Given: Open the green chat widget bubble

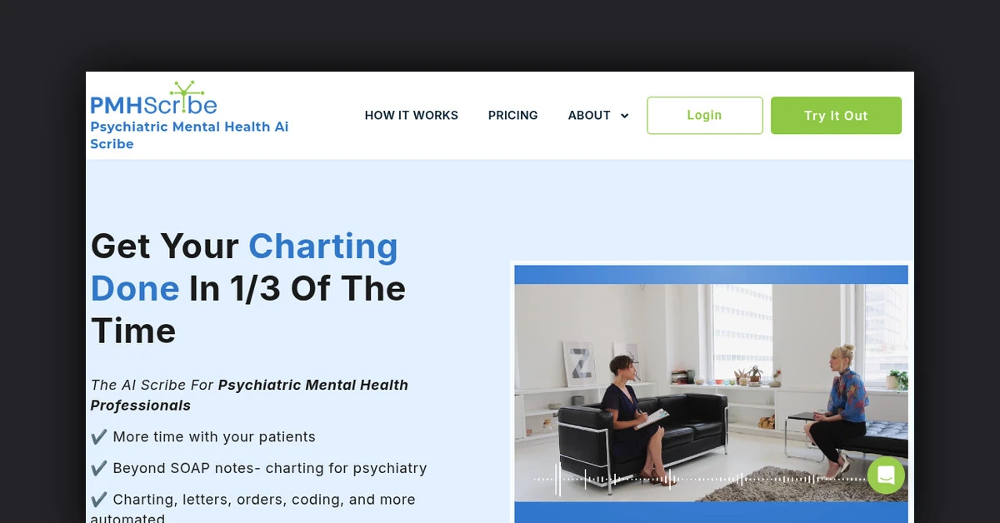Looking at the screenshot, I should pos(886,476).
